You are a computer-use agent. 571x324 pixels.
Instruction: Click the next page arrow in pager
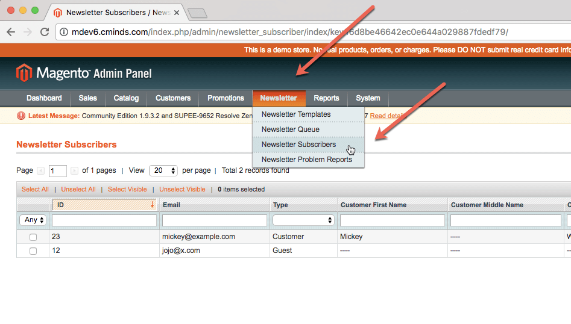tap(74, 171)
